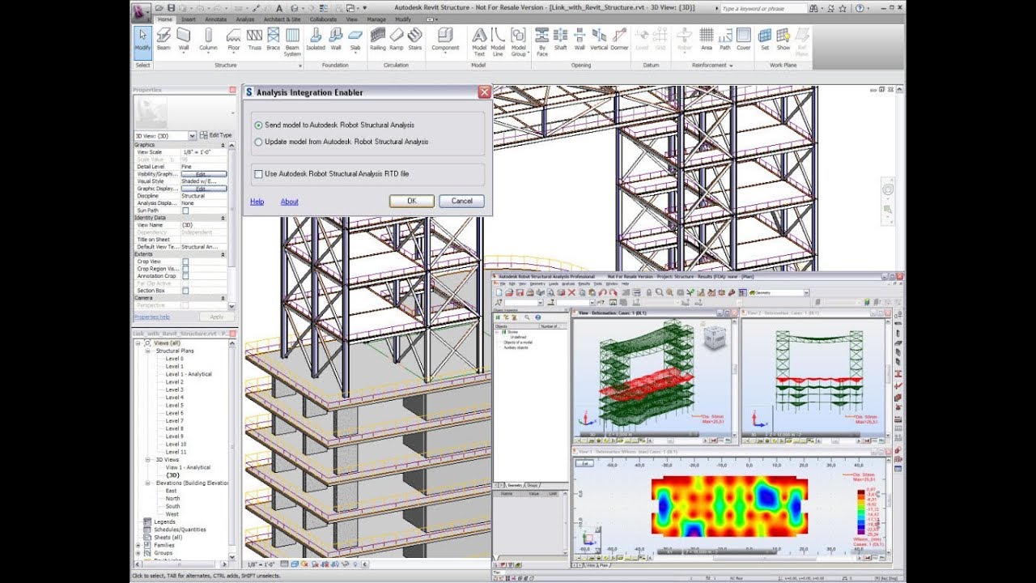Image resolution: width=1036 pixels, height=583 pixels.
Task: Open the Manage ribbon tab
Action: [376, 19]
